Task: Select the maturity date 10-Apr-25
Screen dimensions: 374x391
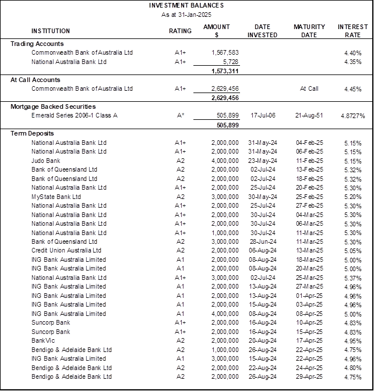Action: click(309, 322)
